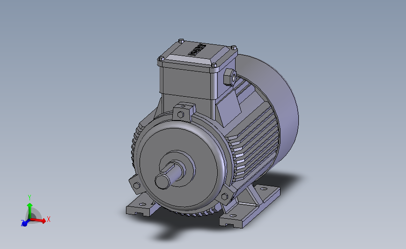The image size is (406, 249).
Task: Select the front-left mounting foot
Action: pyautogui.click(x=141, y=206)
